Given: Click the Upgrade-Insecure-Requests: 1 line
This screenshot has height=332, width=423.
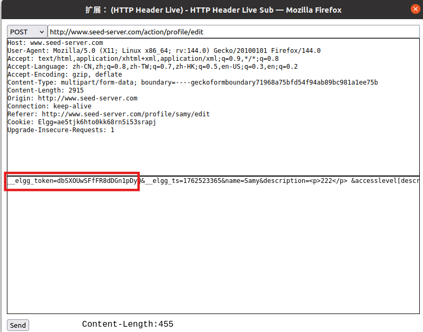Looking at the screenshot, I should click(x=61, y=130).
